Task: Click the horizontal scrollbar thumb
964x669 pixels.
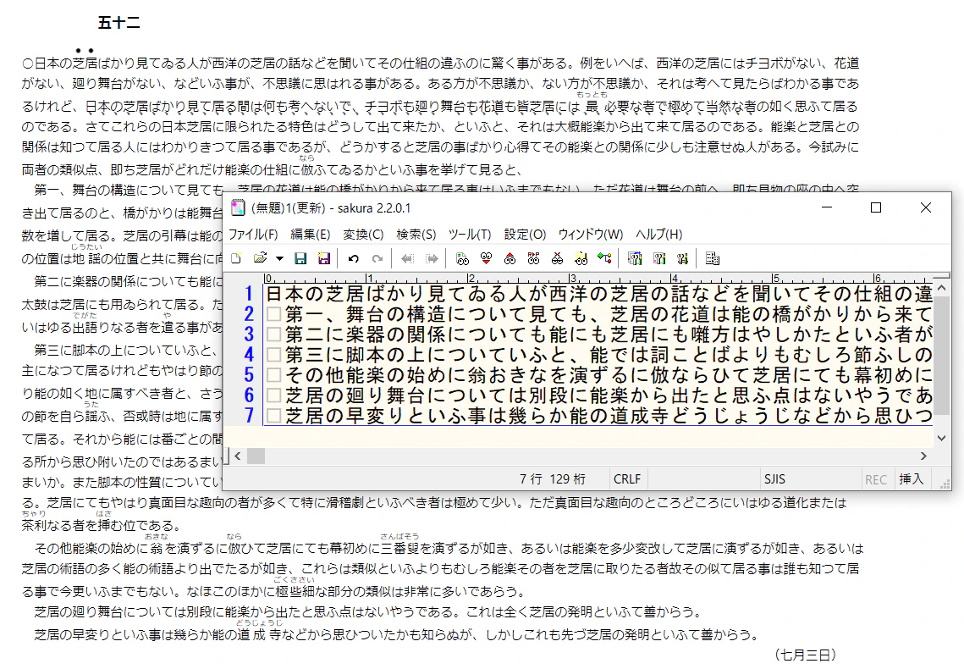Action: [x=256, y=456]
